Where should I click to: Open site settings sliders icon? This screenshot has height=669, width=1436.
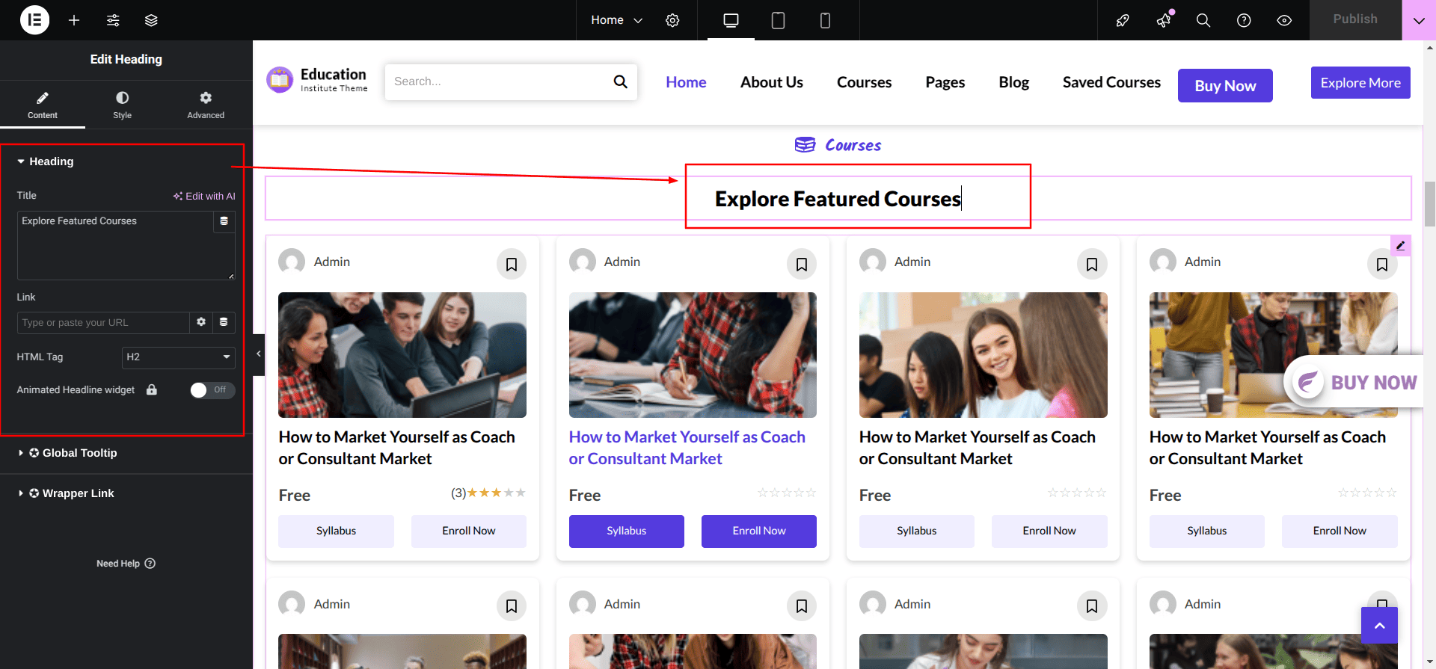click(x=113, y=20)
